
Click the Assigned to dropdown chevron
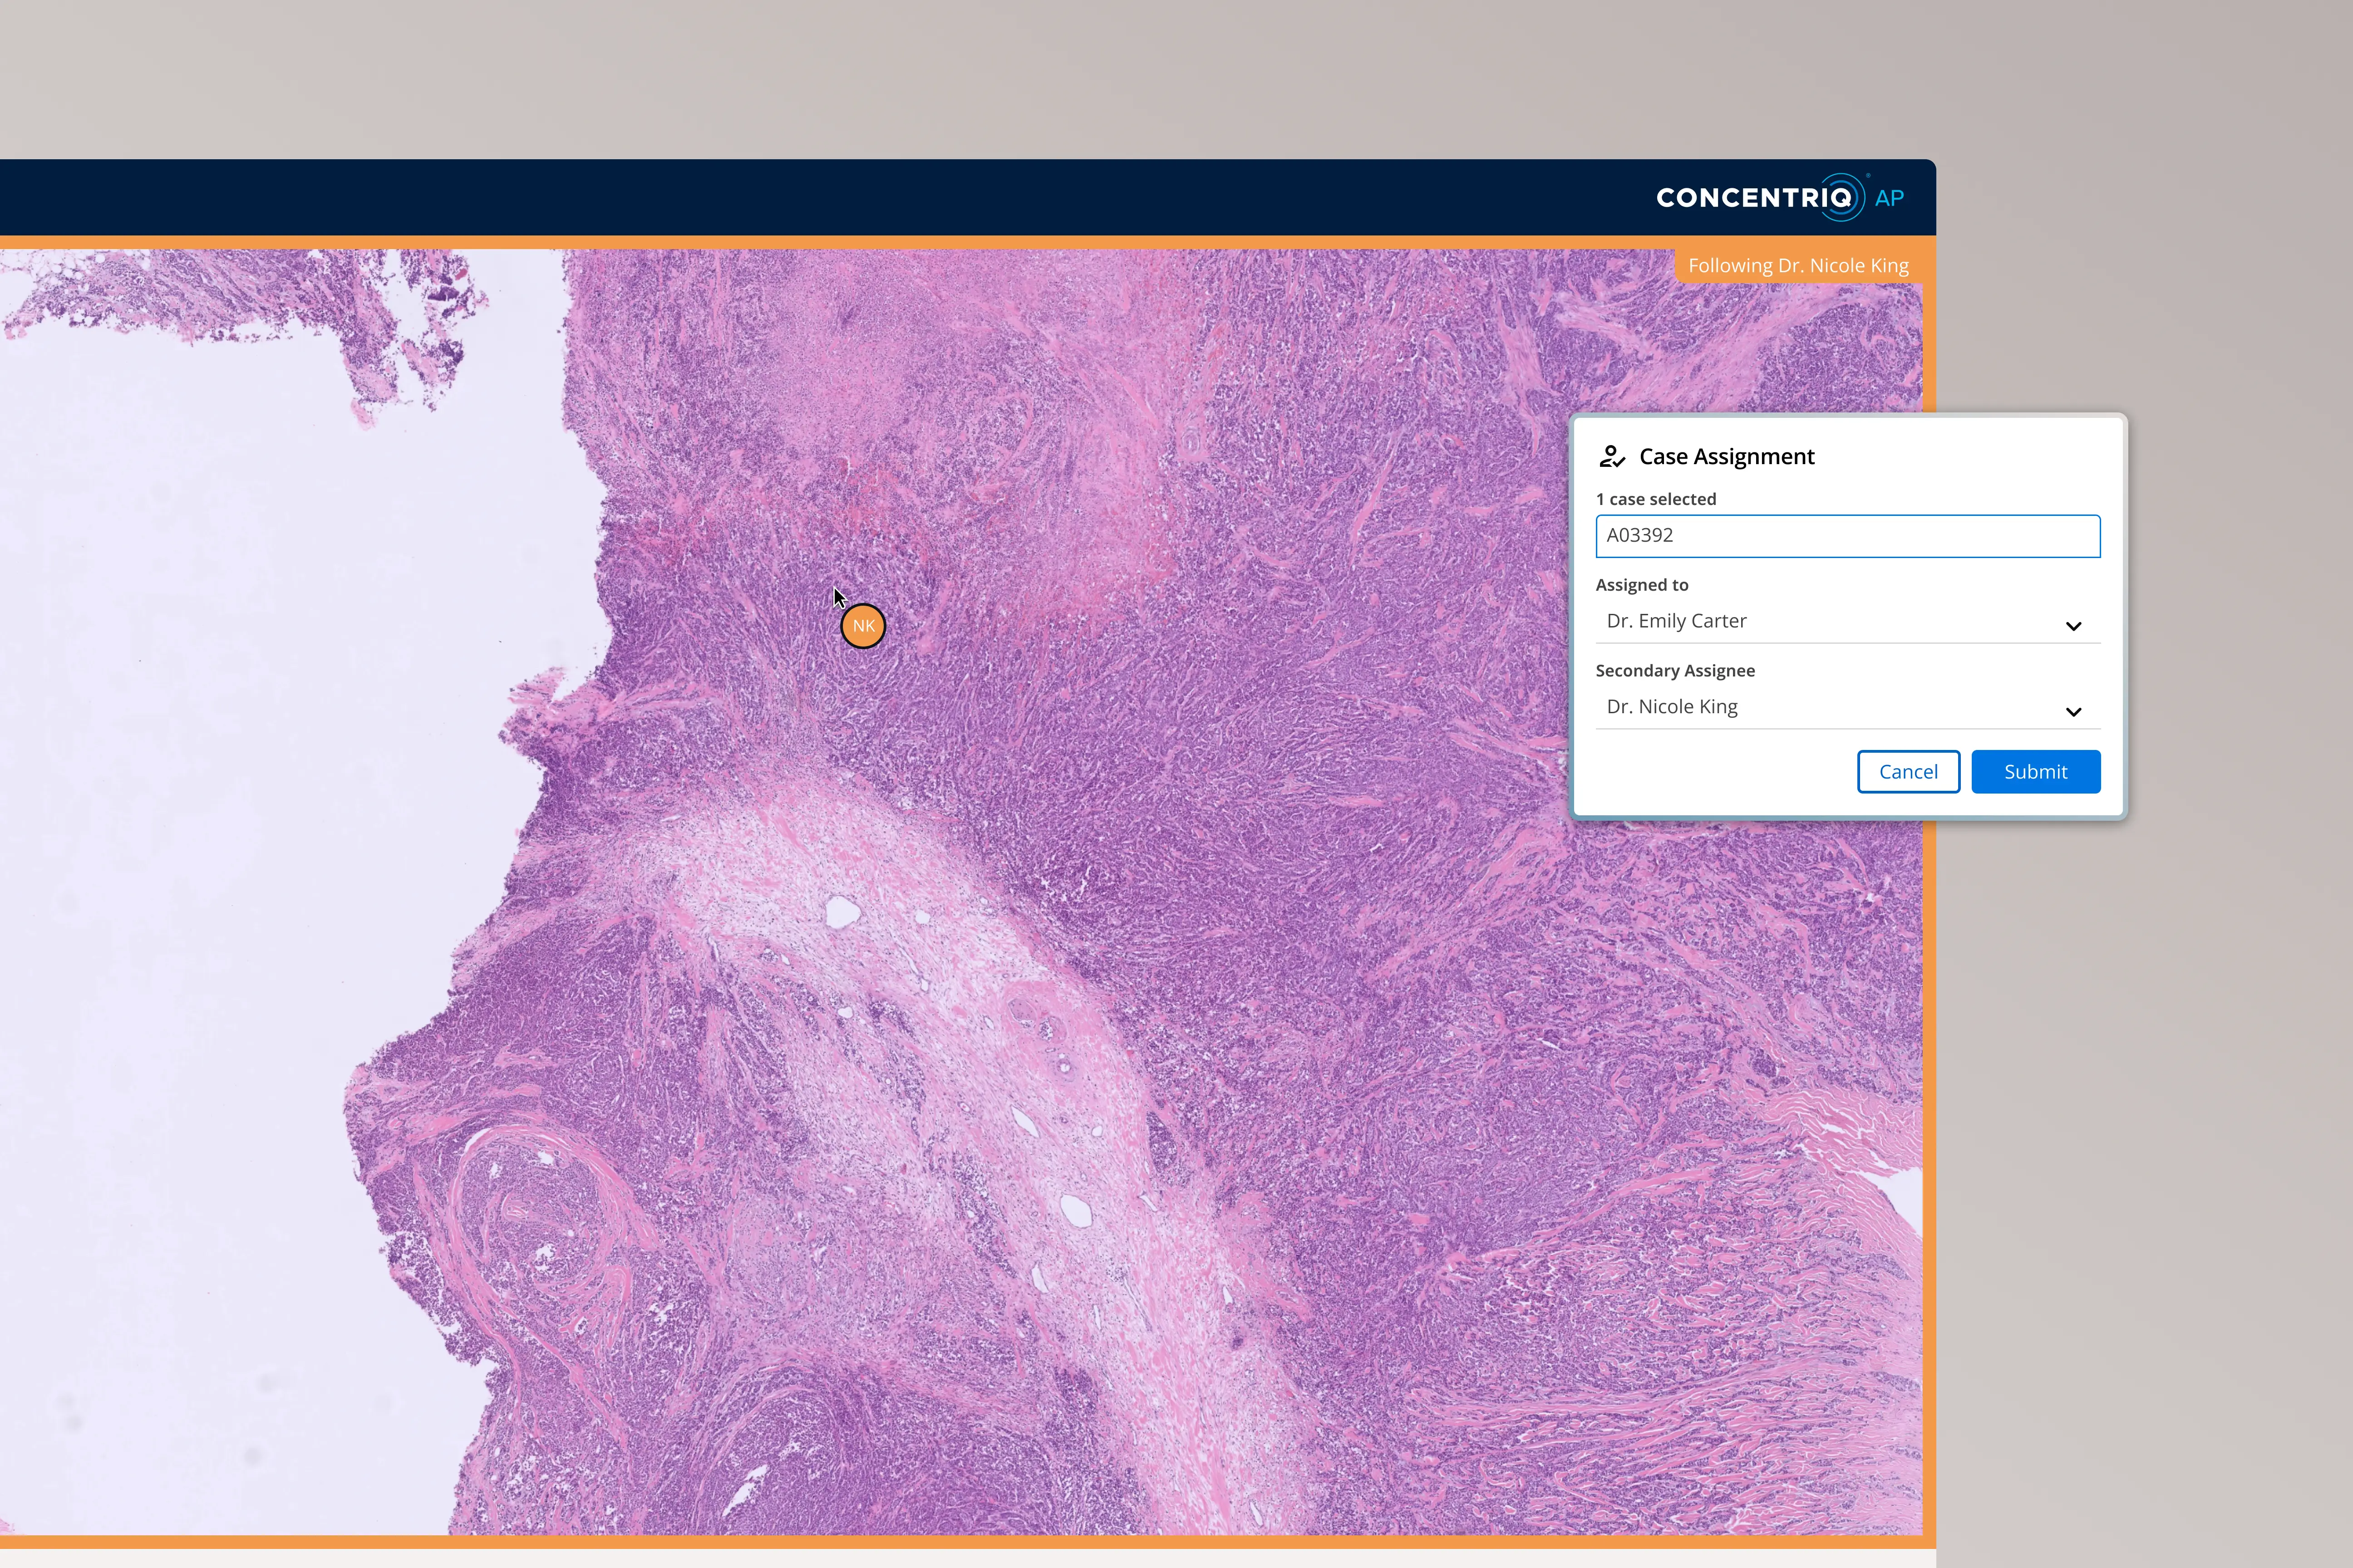(x=2073, y=626)
